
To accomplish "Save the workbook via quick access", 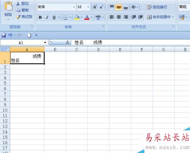I will coord(4,36).
